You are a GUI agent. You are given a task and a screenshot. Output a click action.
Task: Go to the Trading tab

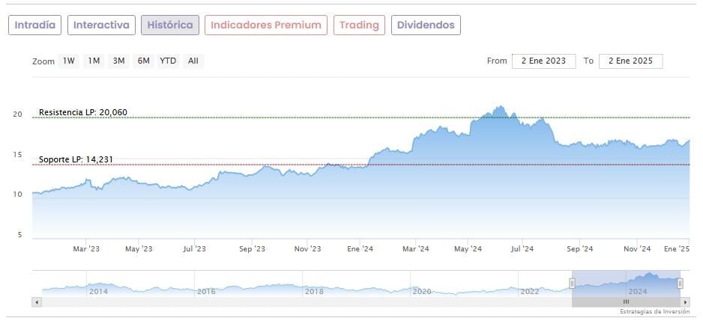(359, 25)
